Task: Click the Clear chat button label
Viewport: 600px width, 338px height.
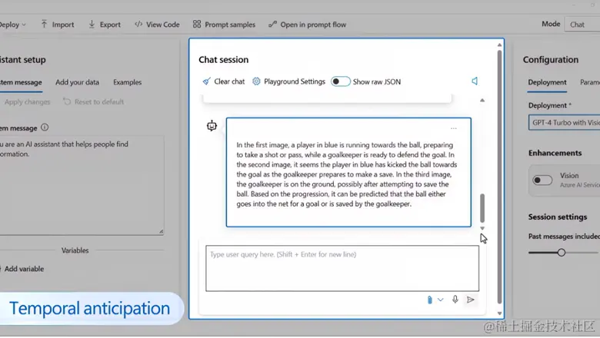Action: pyautogui.click(x=229, y=81)
